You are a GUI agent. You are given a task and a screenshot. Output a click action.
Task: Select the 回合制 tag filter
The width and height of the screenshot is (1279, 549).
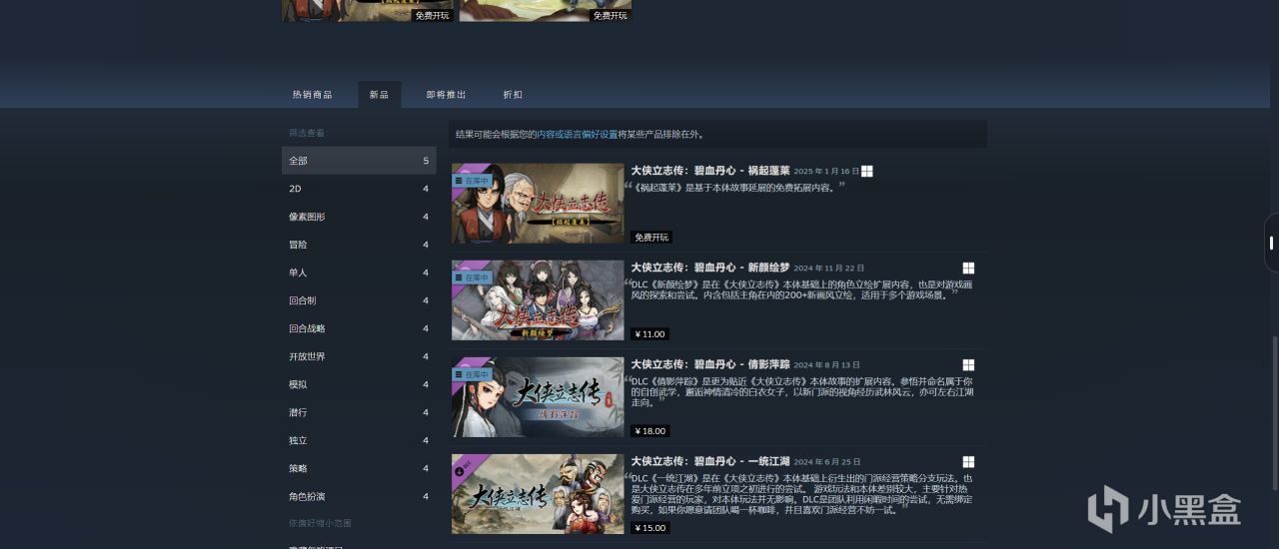(x=359, y=300)
